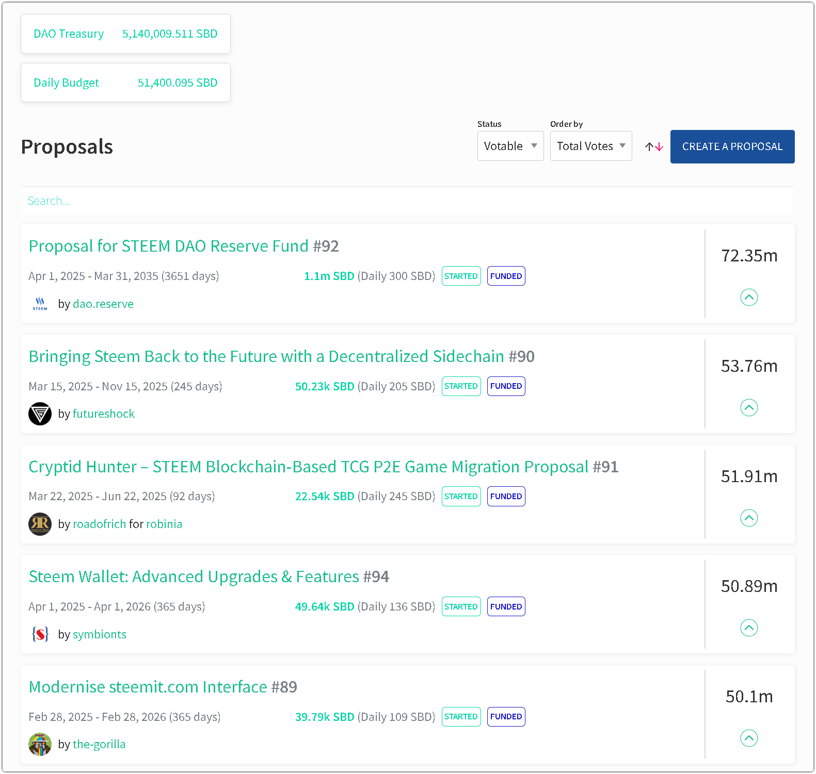Image resolution: width=816 pixels, height=774 pixels.
Task: Click the FUNDED badge on proposal #90
Action: click(x=506, y=386)
